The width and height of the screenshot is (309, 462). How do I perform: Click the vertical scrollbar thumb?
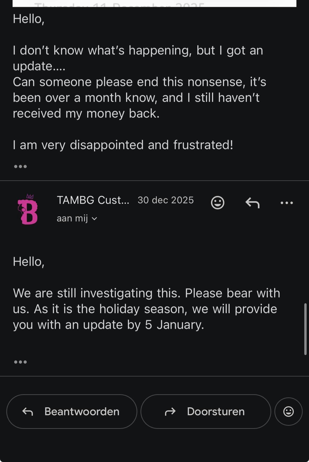click(x=305, y=329)
